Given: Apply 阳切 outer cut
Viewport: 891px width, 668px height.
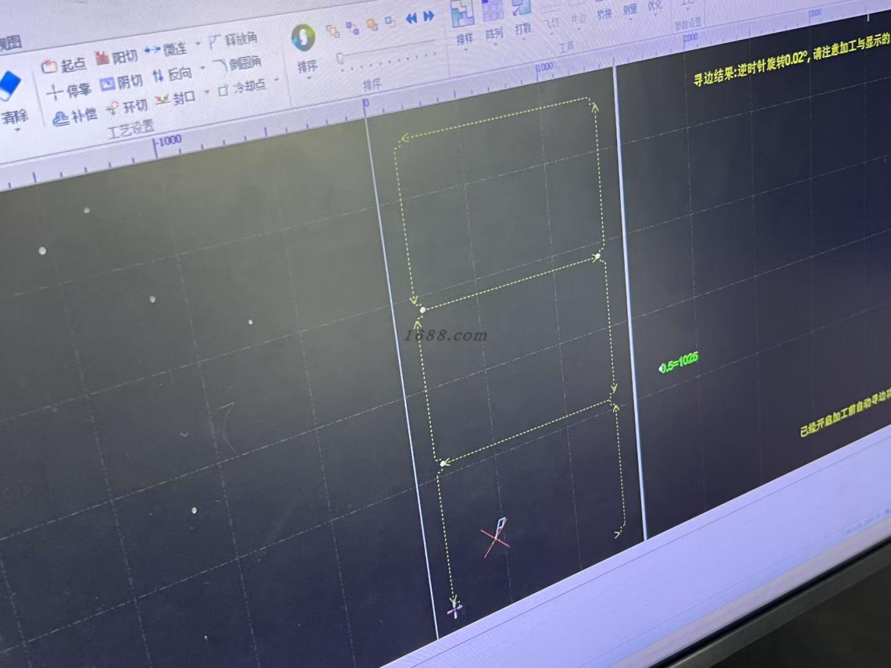Looking at the screenshot, I should [x=116, y=58].
